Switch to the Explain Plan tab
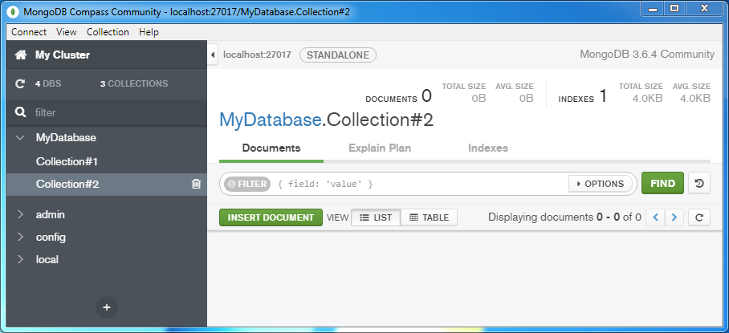729x333 pixels. pyautogui.click(x=380, y=148)
